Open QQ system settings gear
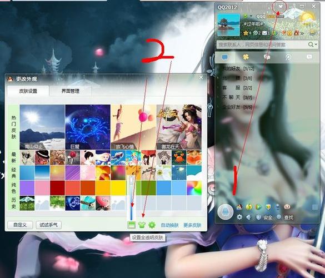325x278 pixels. tap(239, 217)
